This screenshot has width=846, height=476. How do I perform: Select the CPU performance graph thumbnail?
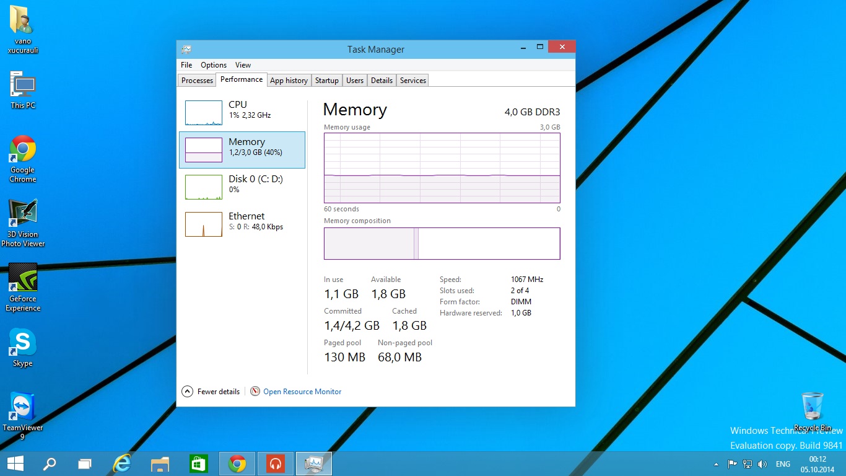point(203,113)
